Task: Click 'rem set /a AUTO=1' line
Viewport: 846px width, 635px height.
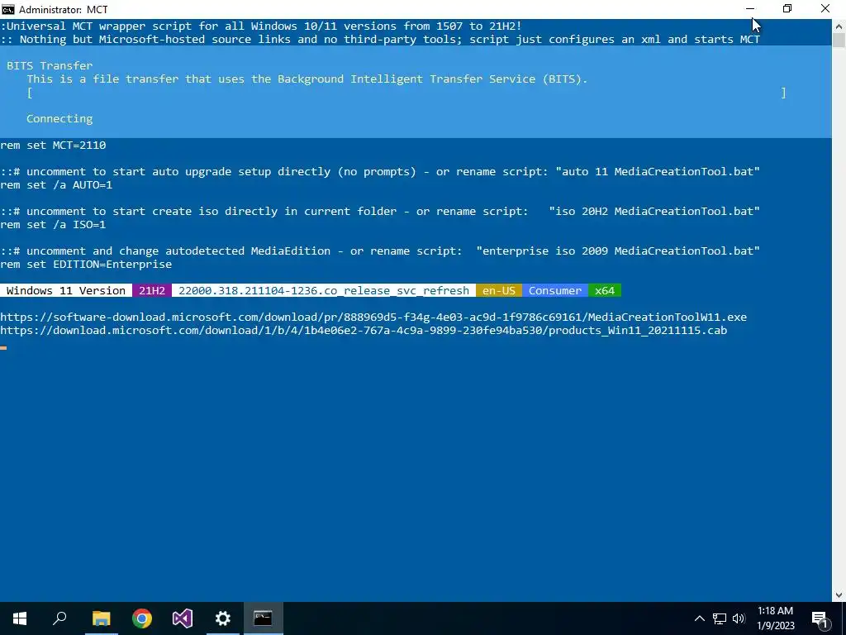Action: pos(56,184)
